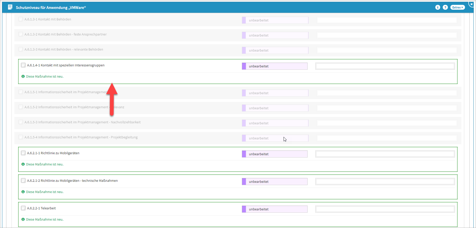
Task: Click green info icon under A.6.1.4-1
Action: coord(23,76)
